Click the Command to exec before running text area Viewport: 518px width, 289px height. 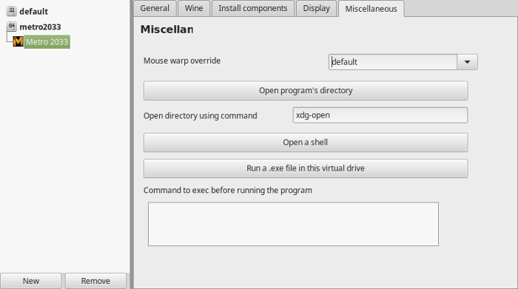click(293, 224)
